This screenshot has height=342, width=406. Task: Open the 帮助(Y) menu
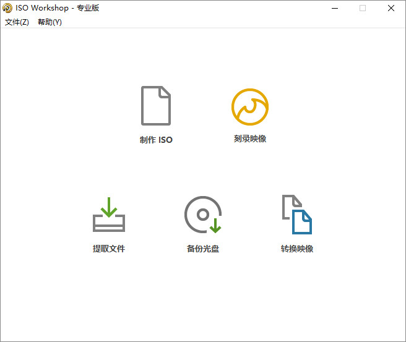point(50,22)
